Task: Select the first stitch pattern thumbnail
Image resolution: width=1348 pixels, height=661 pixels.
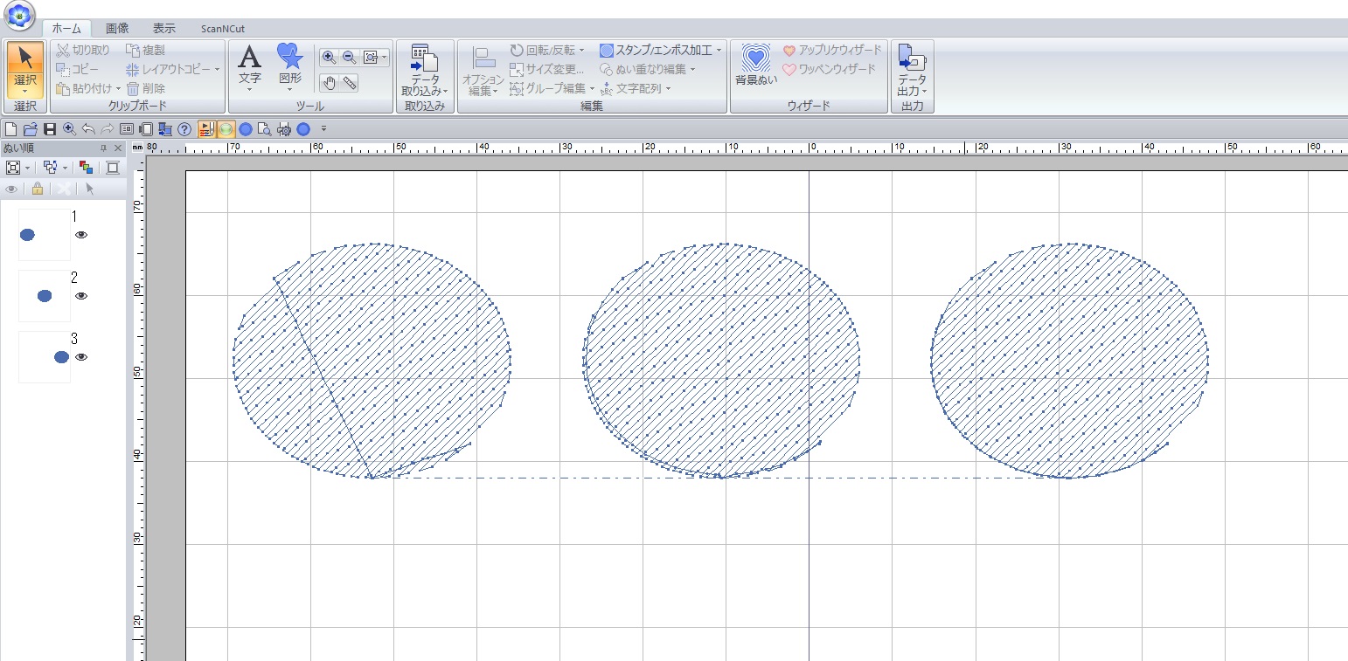Action: point(44,235)
